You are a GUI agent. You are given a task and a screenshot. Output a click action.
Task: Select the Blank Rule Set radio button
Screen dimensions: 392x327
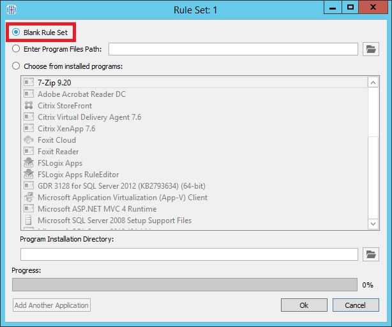(16, 33)
